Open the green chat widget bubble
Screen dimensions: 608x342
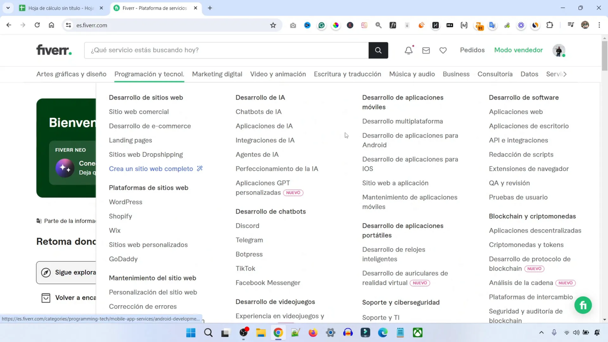pyautogui.click(x=583, y=305)
